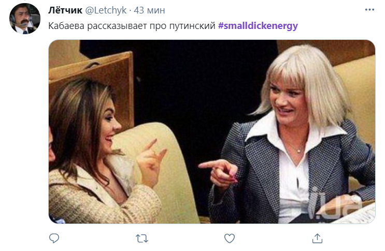Click the 43 мин timestamp
The image size is (385, 251).
pos(149,10)
